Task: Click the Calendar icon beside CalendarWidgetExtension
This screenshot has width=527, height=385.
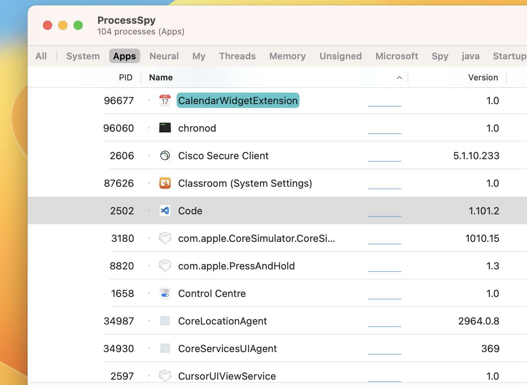Action: coord(165,100)
